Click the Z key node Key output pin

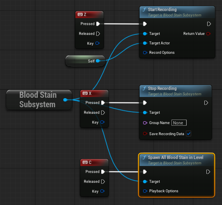pos(97,43)
